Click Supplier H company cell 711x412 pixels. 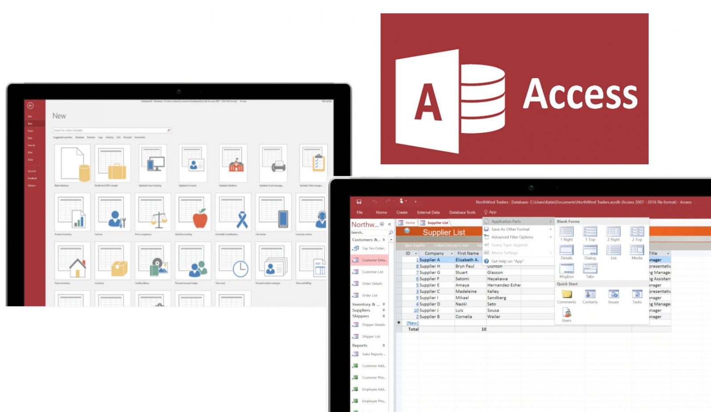436,266
